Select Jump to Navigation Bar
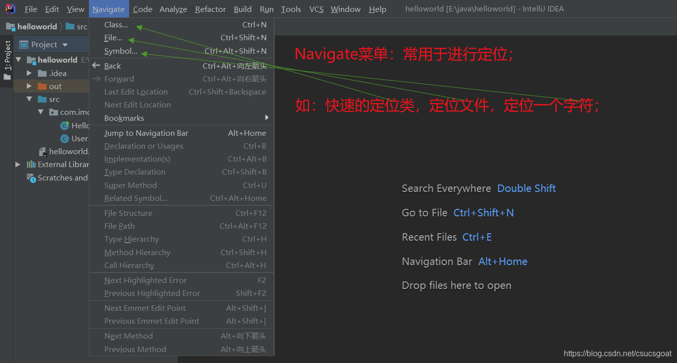Viewport: 677px width, 363px height. [182, 133]
